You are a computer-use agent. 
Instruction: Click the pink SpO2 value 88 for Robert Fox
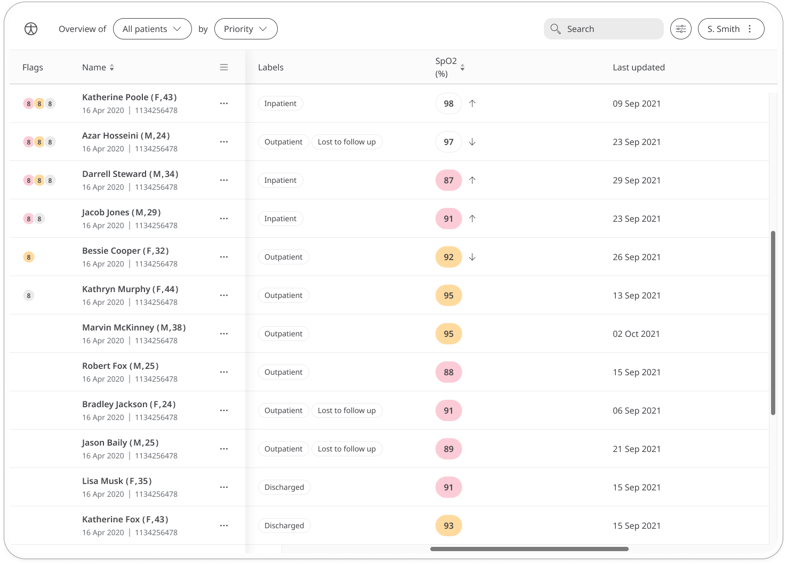point(449,372)
